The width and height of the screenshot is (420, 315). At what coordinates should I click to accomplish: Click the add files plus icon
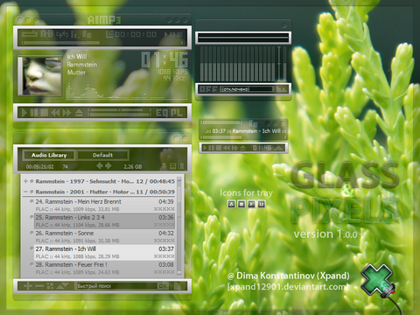[28, 286]
